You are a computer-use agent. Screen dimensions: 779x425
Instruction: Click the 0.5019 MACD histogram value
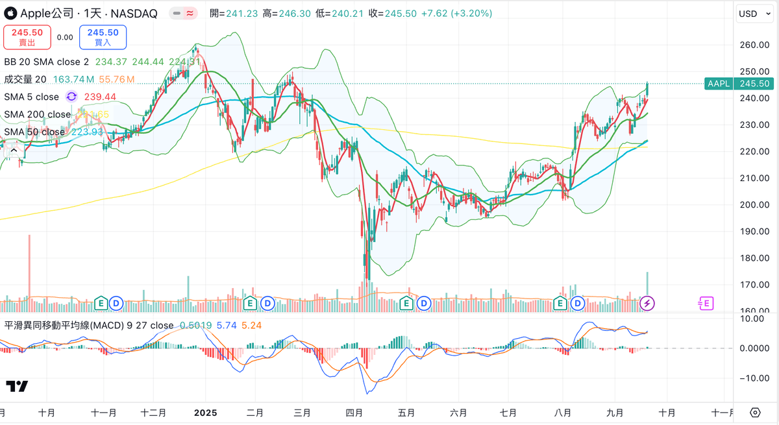click(195, 325)
